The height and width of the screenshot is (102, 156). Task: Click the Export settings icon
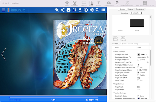[115, 38]
